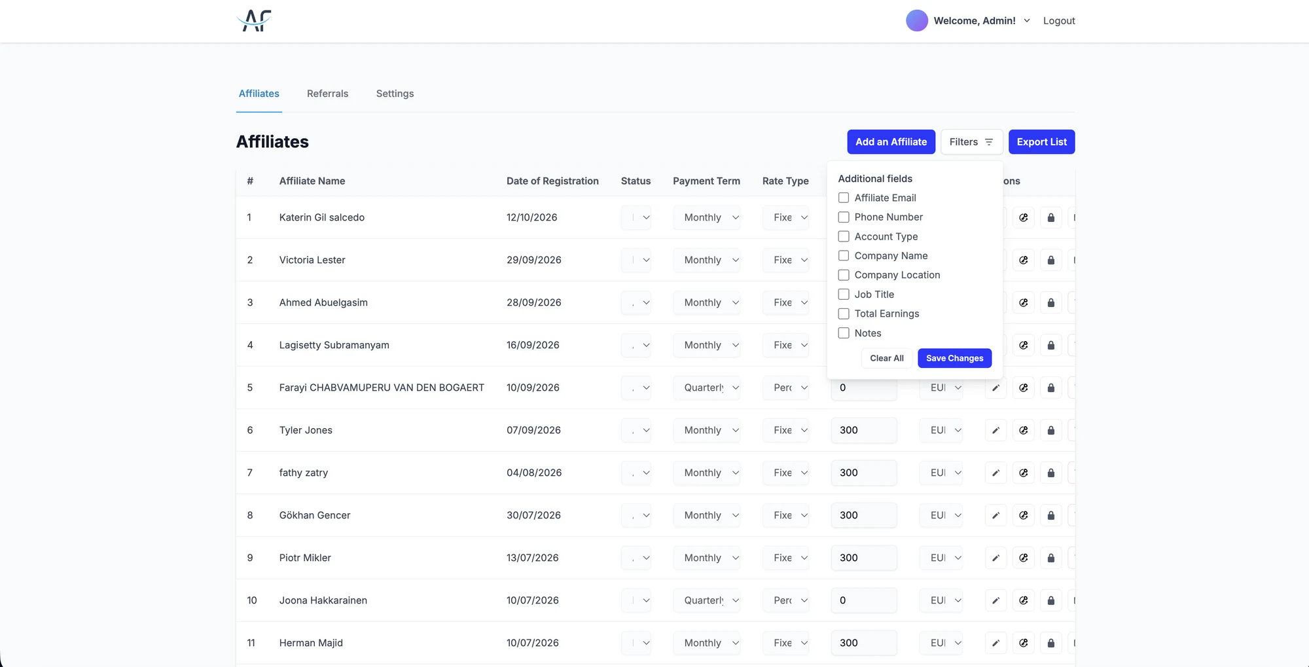The height and width of the screenshot is (667, 1309).
Task: Enable the Phone Number checkbox
Action: [844, 217]
